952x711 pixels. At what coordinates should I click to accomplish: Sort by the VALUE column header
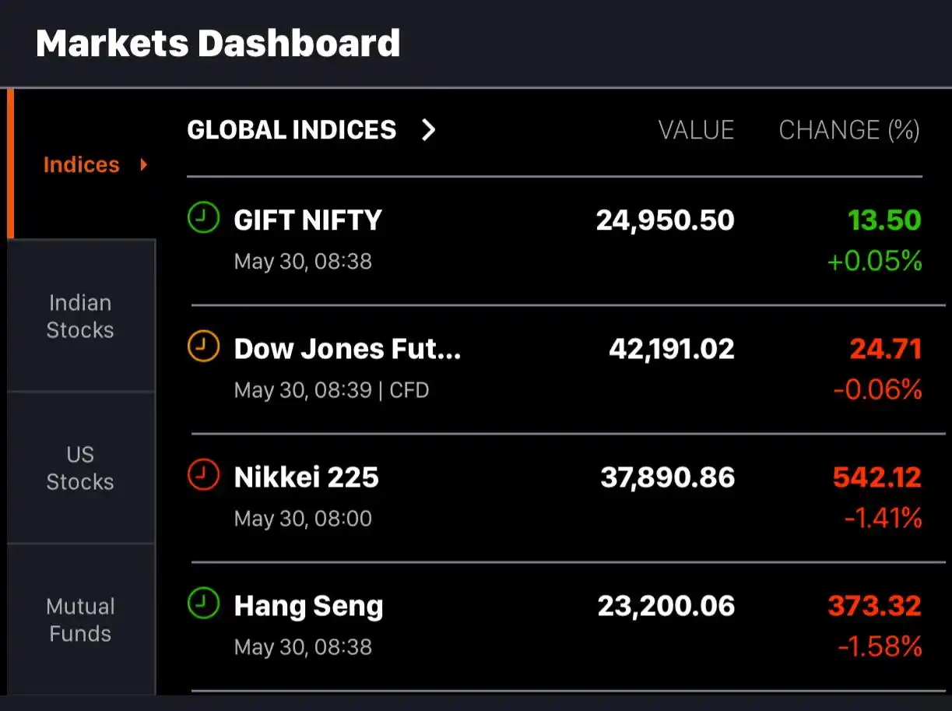(x=697, y=130)
